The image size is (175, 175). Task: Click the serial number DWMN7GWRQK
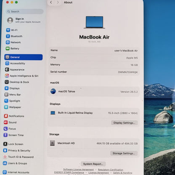[128, 72]
